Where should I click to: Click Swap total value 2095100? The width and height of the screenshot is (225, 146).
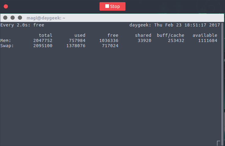point(43,46)
